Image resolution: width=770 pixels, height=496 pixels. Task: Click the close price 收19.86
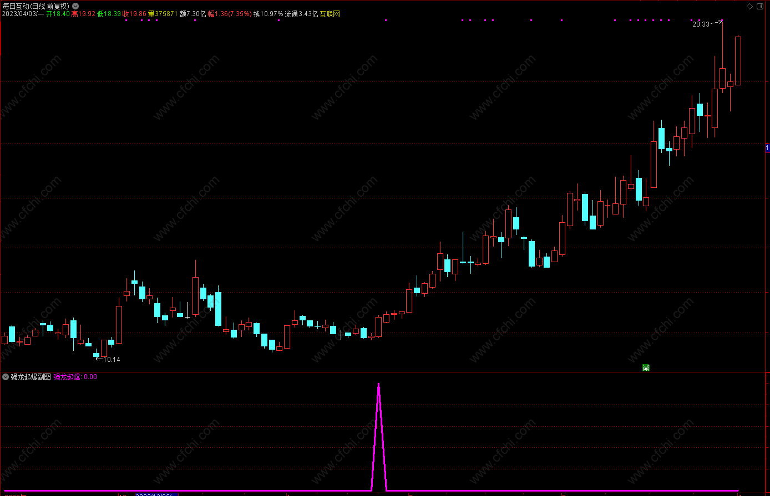pyautogui.click(x=134, y=14)
